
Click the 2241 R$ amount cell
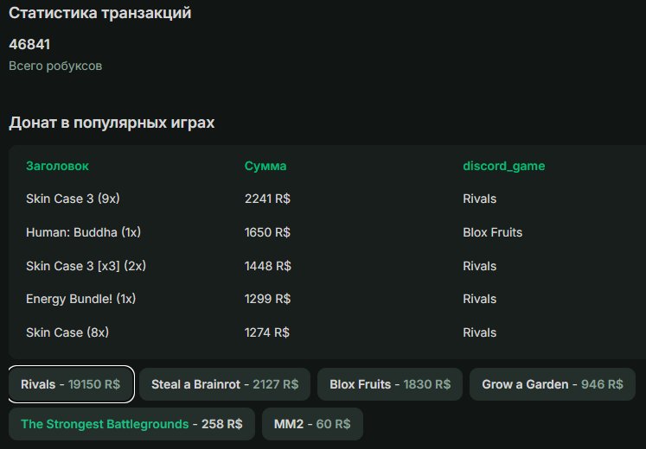click(x=267, y=199)
